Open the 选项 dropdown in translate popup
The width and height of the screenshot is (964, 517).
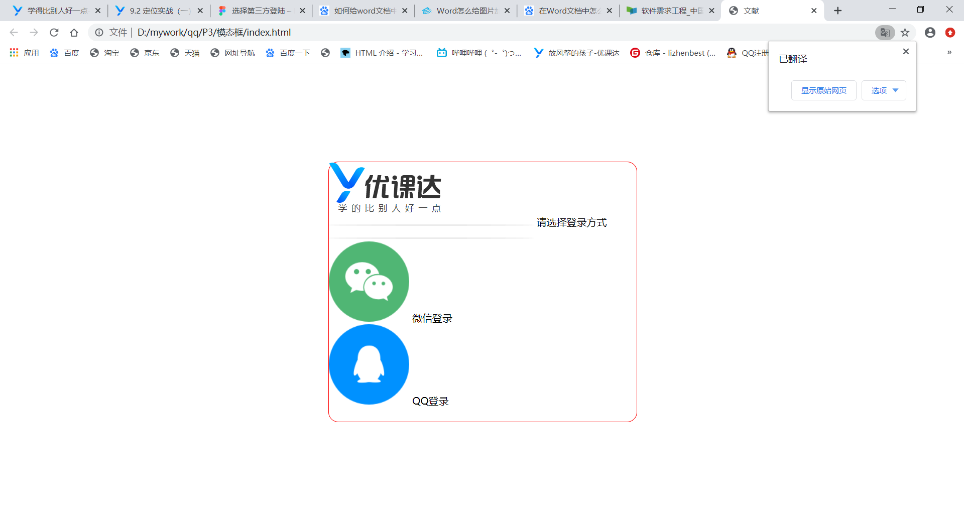[884, 90]
